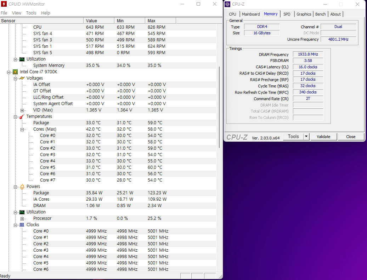367x280 pixels.
Task: Click the upper Utilization memory icon
Action: [x=22, y=59]
